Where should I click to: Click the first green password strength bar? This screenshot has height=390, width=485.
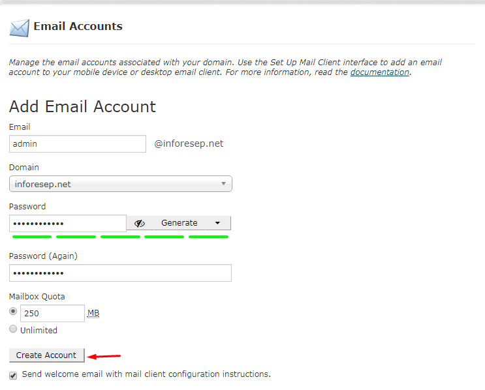coord(31,237)
